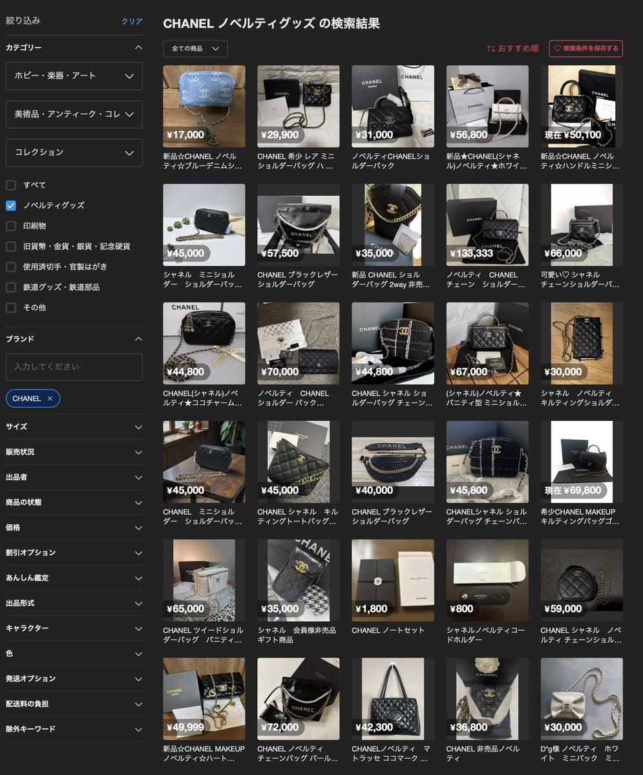
Task: Open the ¥31,000 ノベルティCHANEL bag thumbnail
Action: 393,106
